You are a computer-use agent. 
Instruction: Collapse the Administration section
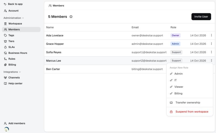coord(14,18)
